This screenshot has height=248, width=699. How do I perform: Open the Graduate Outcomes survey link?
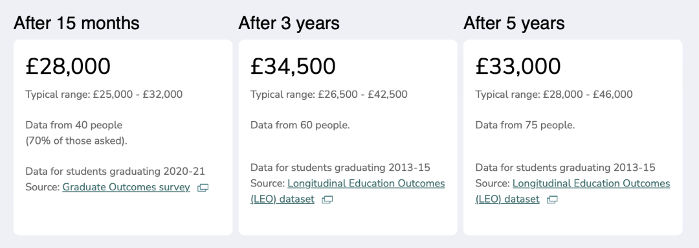pyautogui.click(x=126, y=187)
